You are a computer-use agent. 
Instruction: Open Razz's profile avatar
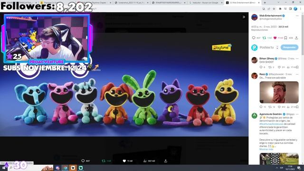[x=255, y=76]
